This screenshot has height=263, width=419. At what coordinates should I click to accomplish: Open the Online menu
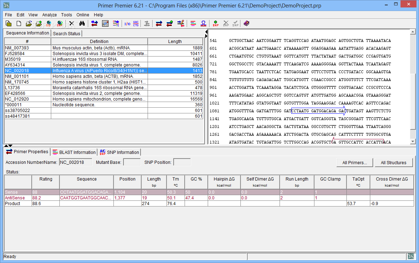[x=83, y=15]
